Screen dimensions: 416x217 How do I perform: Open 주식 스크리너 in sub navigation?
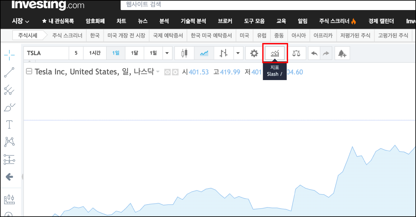[67, 35]
